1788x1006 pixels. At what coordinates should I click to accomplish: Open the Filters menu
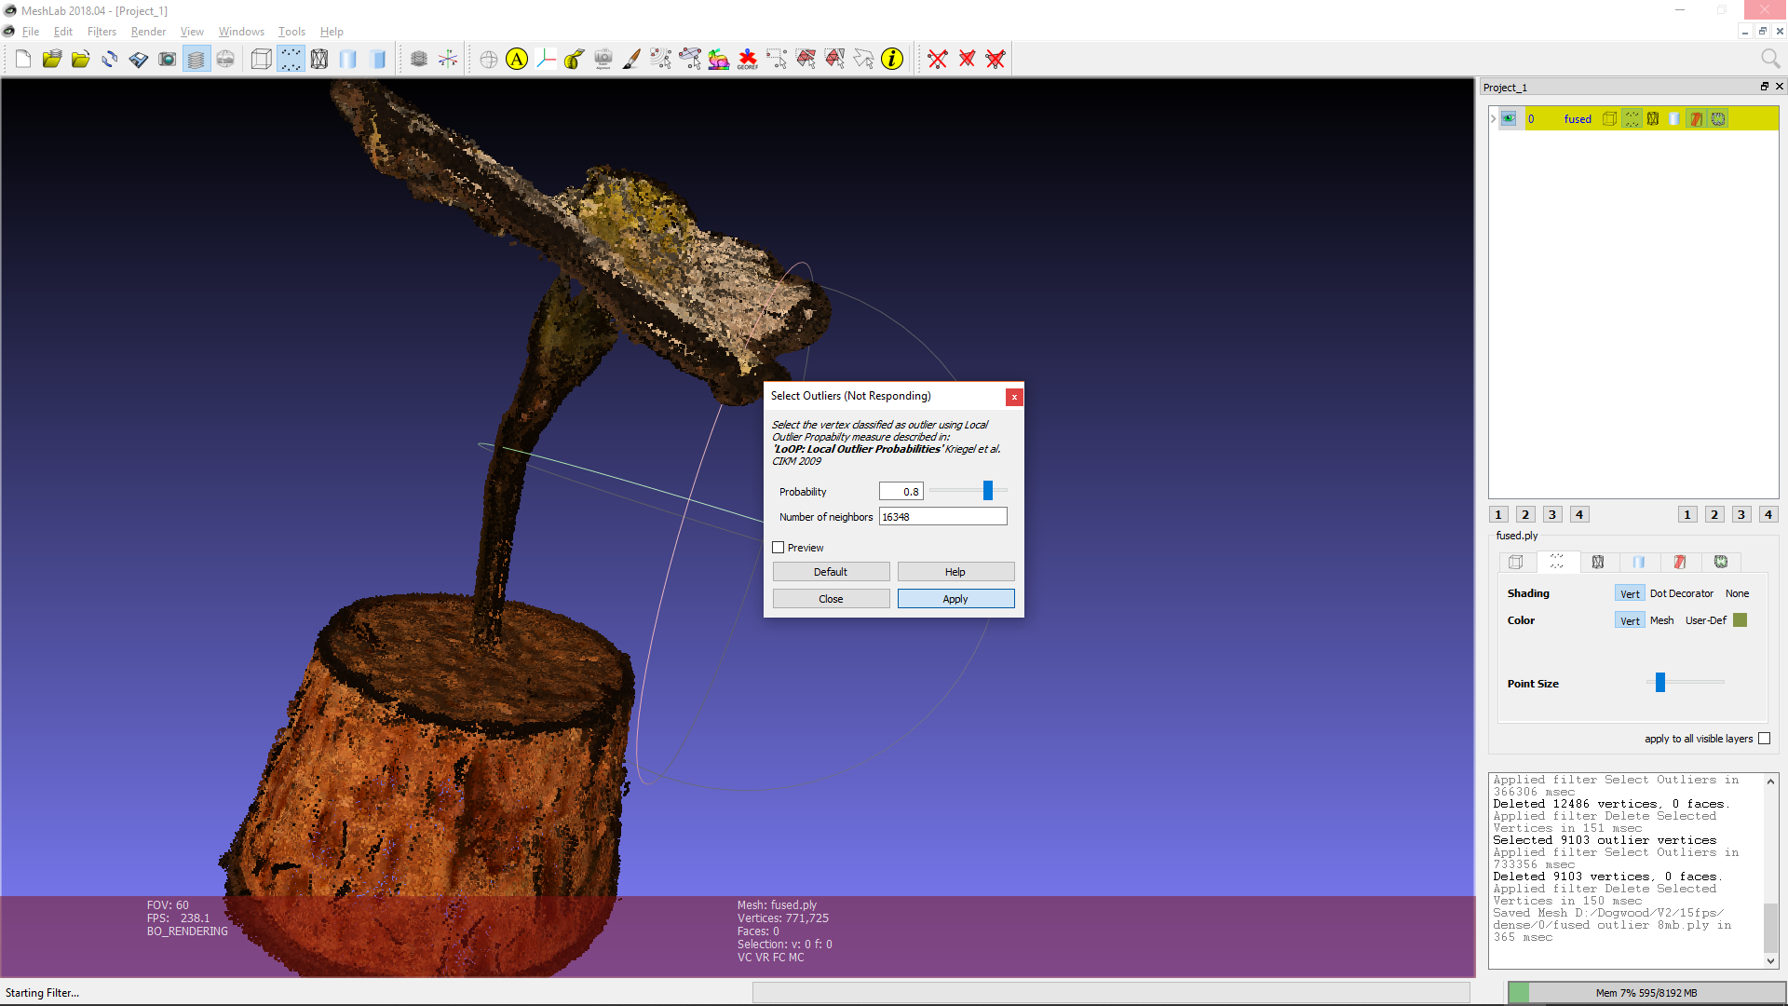102,31
